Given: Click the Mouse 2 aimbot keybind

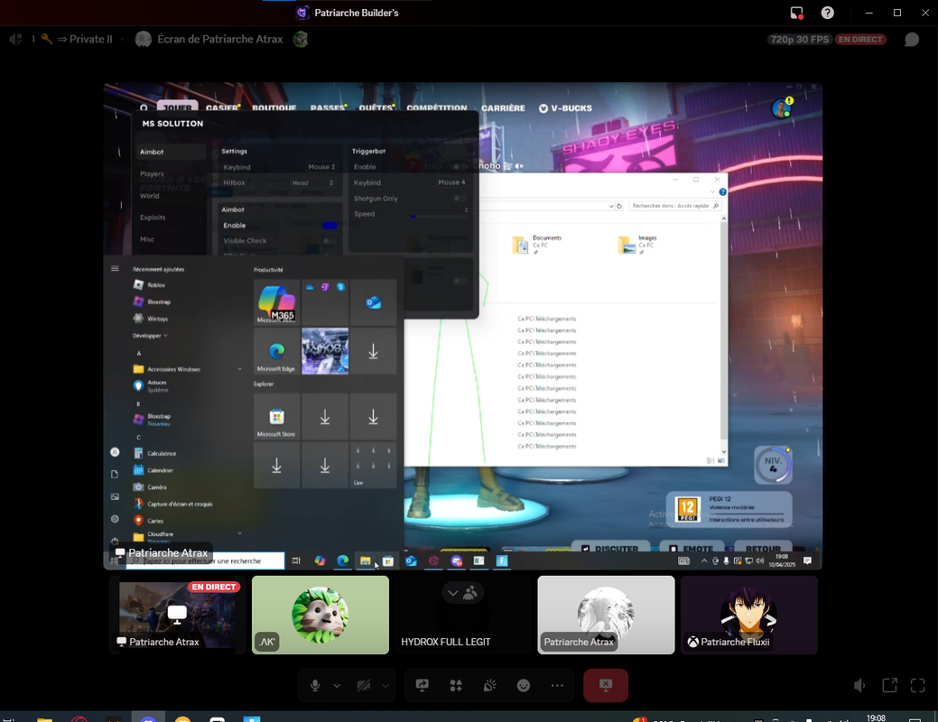Looking at the screenshot, I should point(321,167).
